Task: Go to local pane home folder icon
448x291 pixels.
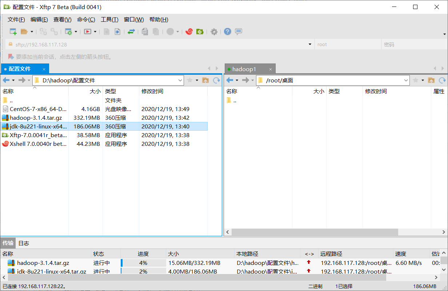Action: (x=205, y=80)
